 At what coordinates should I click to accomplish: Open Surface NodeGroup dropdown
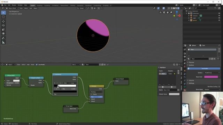[x=212, y=73]
